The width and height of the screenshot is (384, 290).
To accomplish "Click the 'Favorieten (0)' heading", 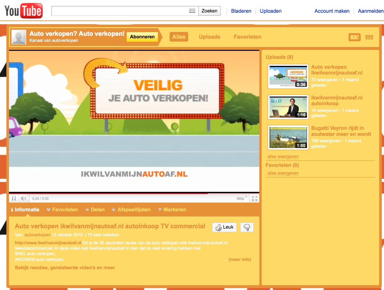I will pyautogui.click(x=282, y=165).
